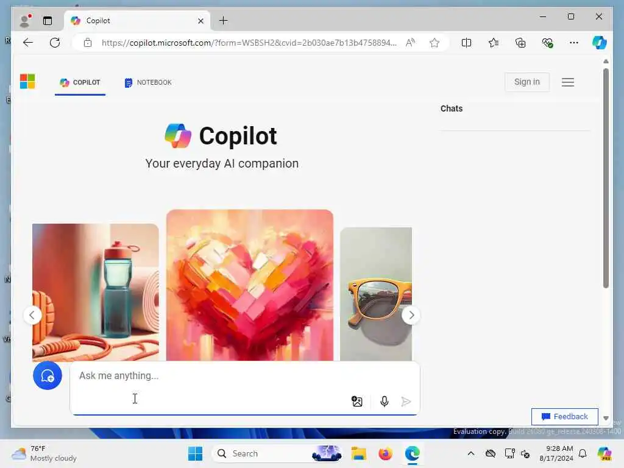Open Browser essentials heart icon

tap(548, 43)
